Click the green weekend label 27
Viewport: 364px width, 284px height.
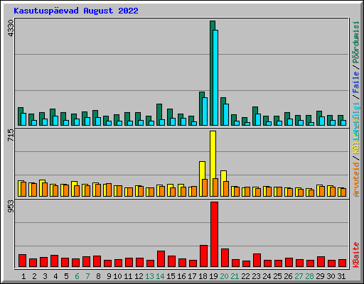click(x=299, y=276)
